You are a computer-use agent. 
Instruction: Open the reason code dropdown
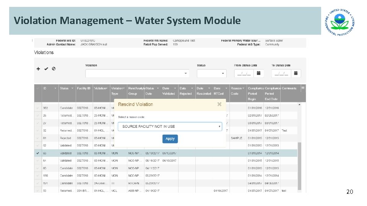[x=170, y=126]
